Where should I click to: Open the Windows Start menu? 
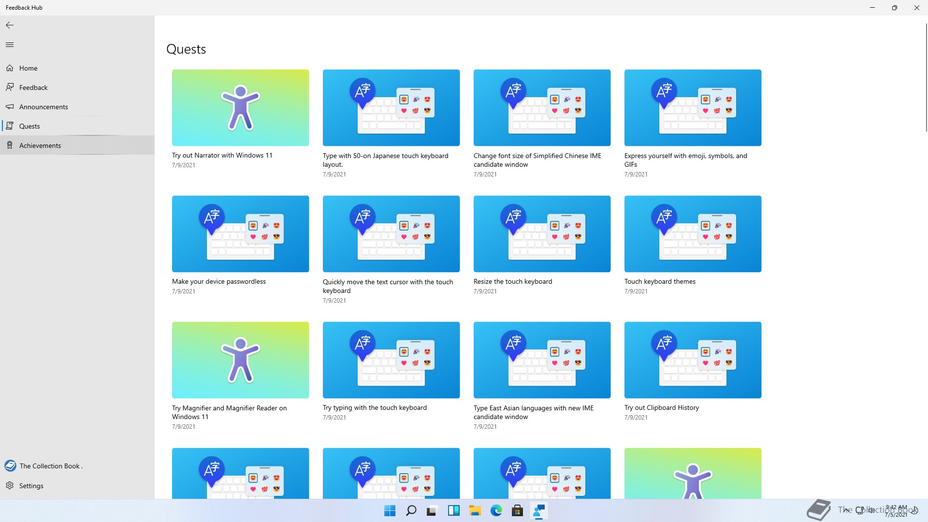(390, 510)
